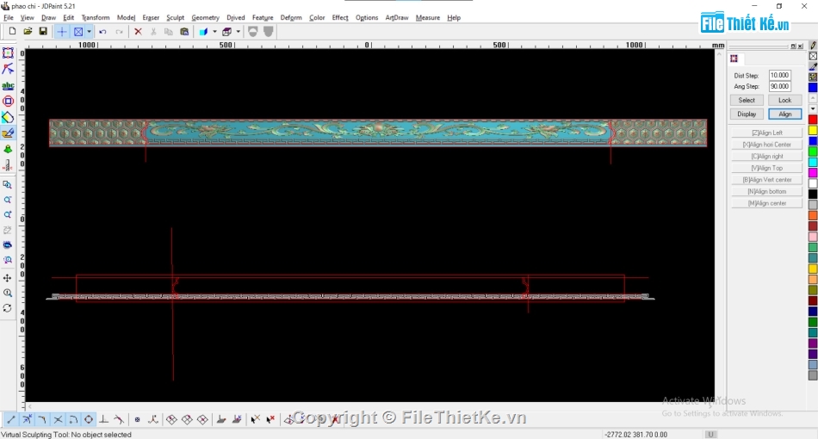Click the paste clipboard icon
The image size is (818, 439).
pos(184,32)
